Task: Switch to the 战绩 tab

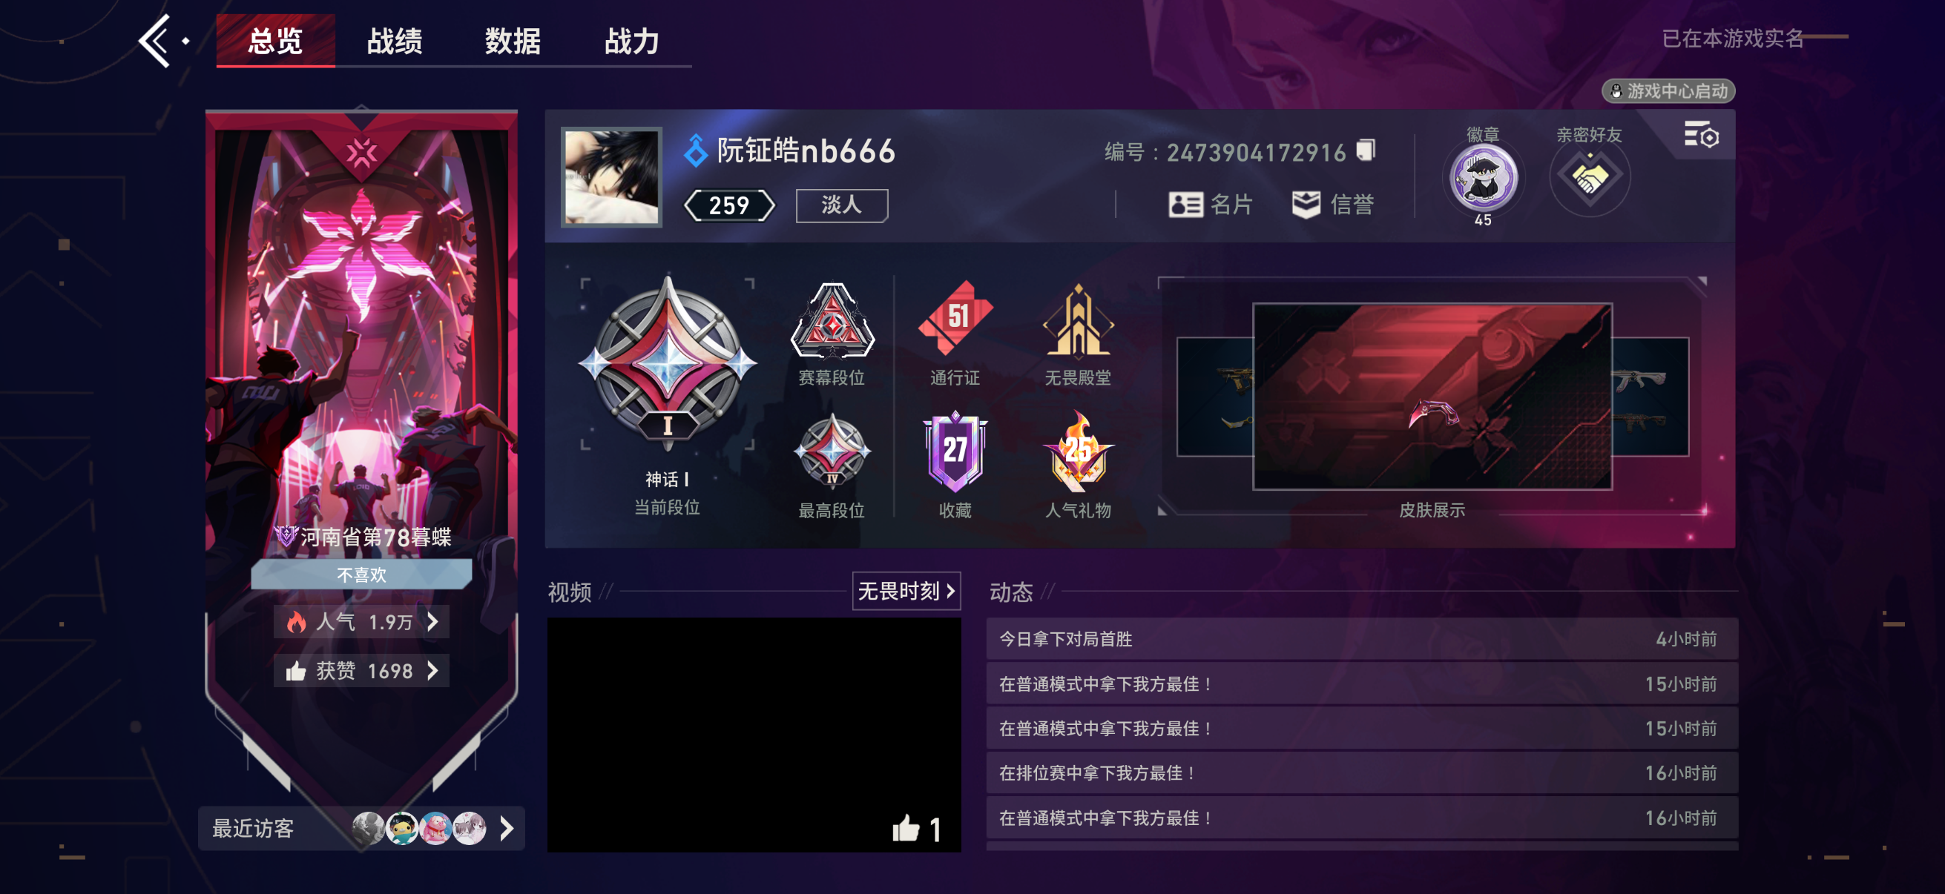Action: (x=394, y=41)
